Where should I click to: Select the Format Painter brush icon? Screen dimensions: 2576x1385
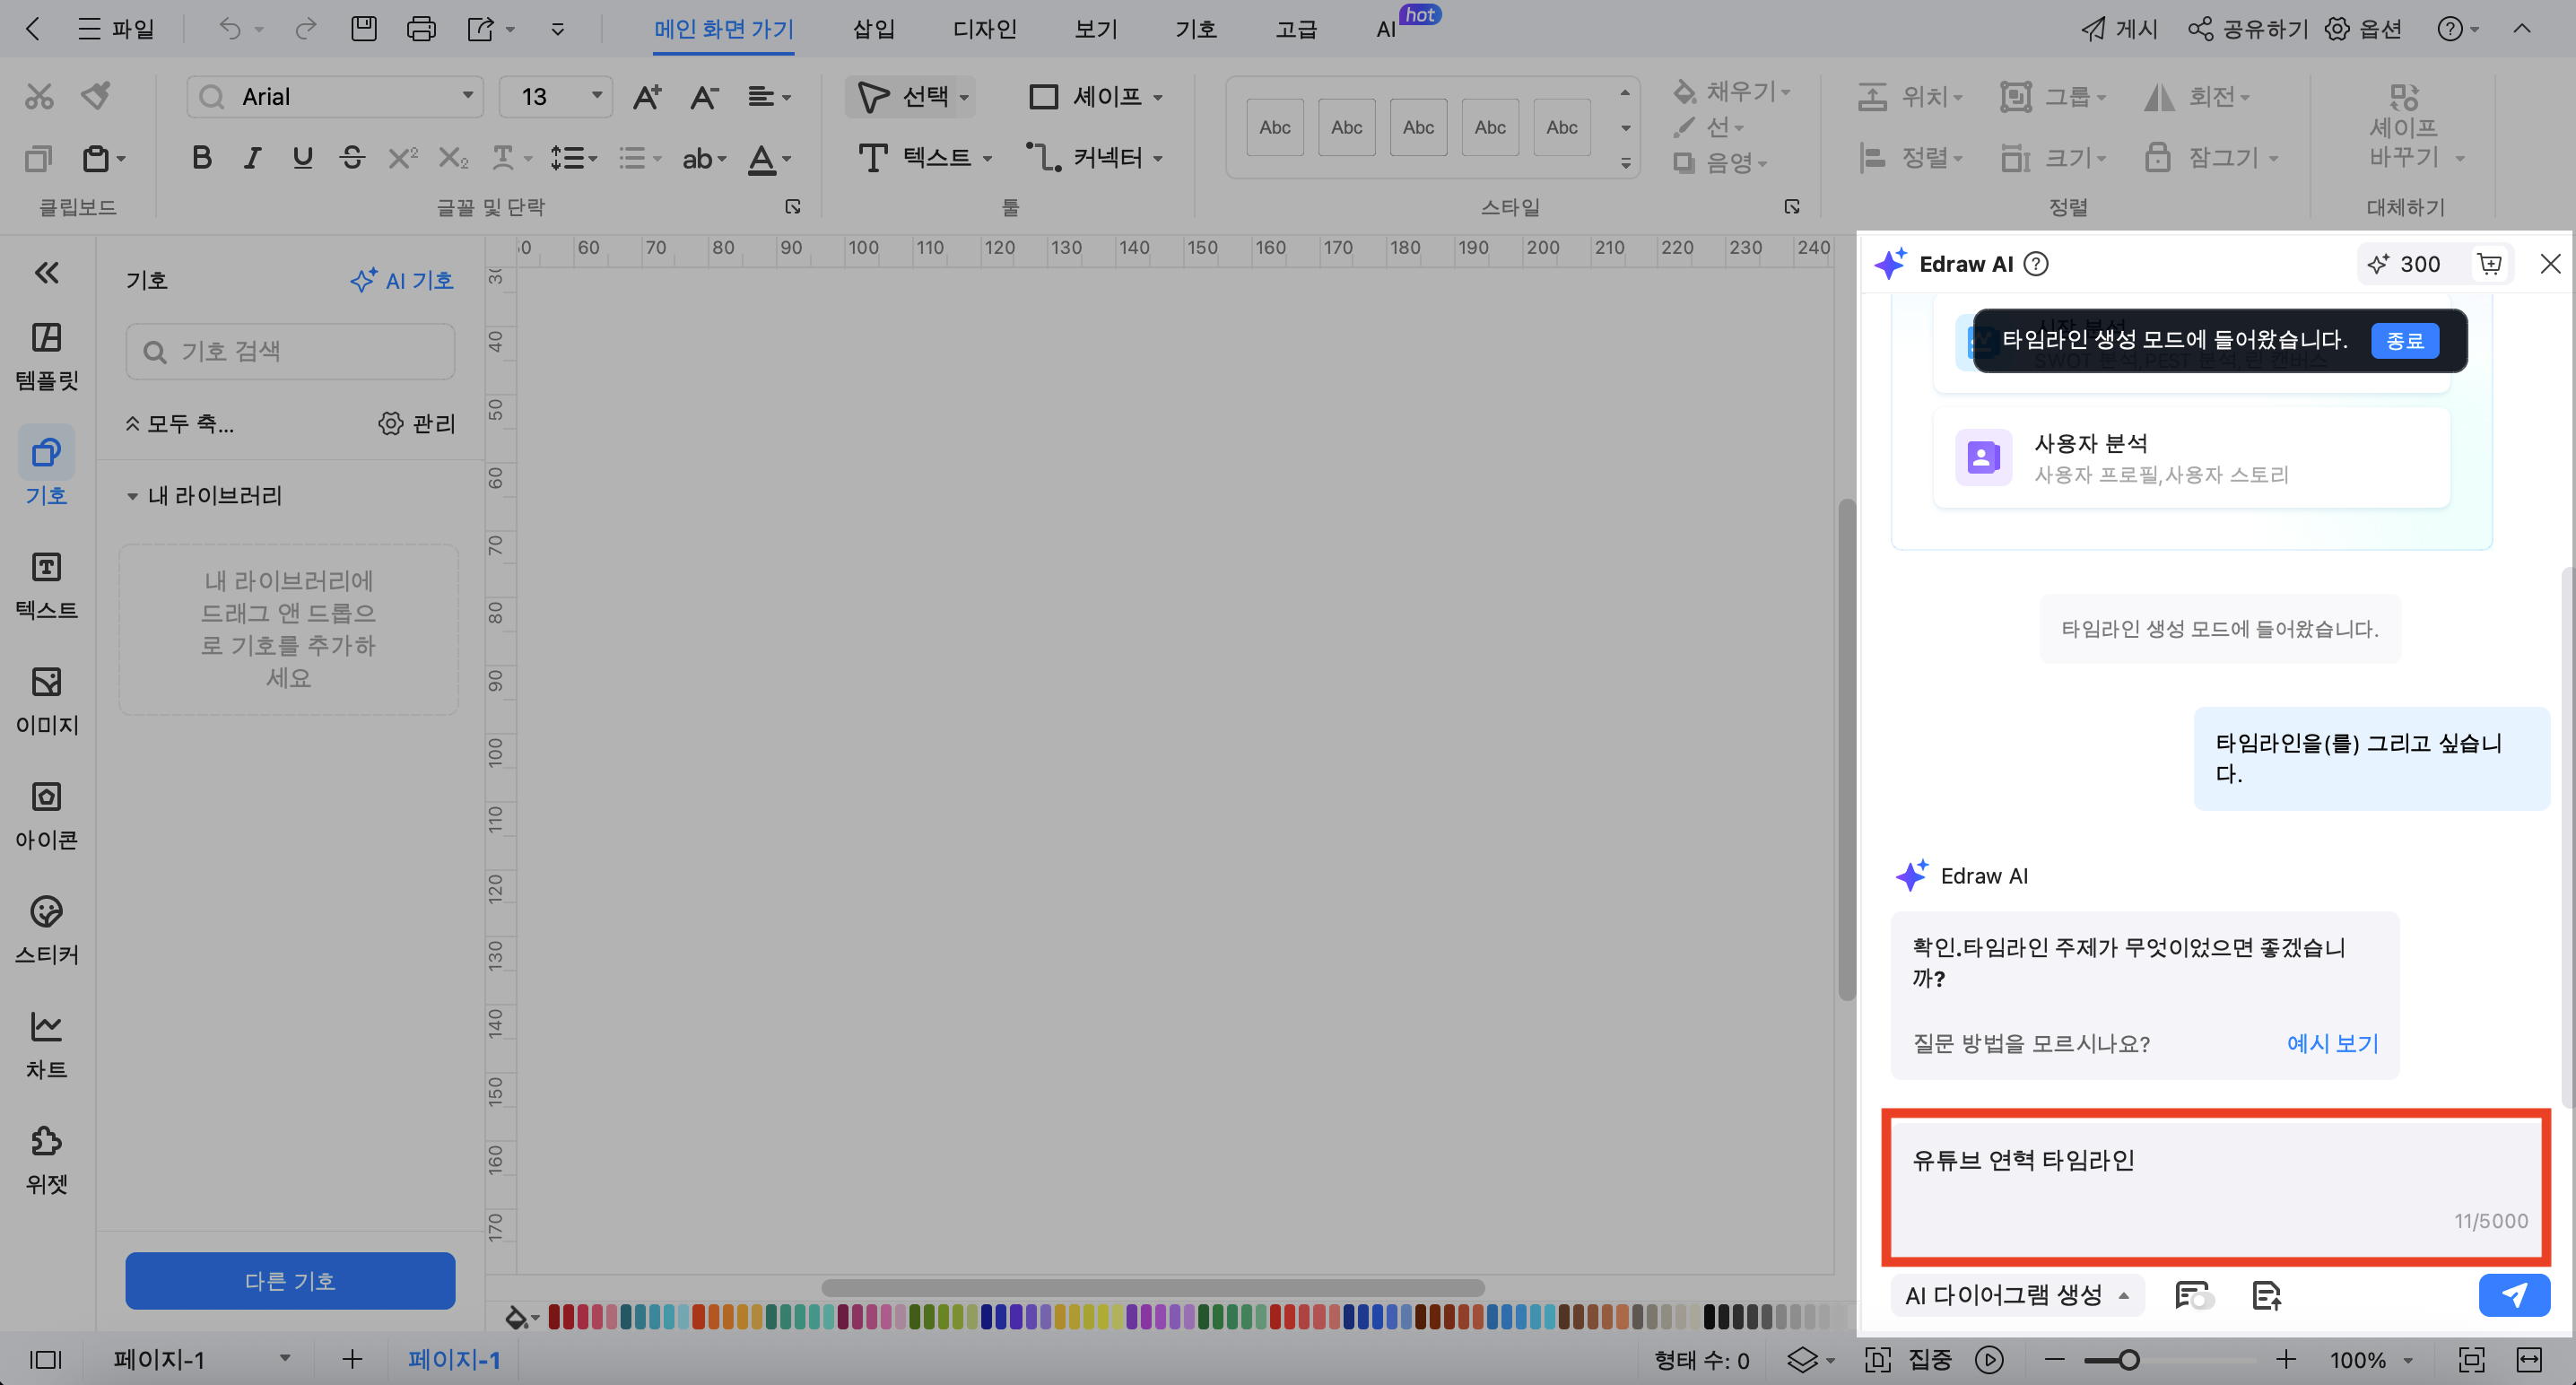[x=96, y=96]
